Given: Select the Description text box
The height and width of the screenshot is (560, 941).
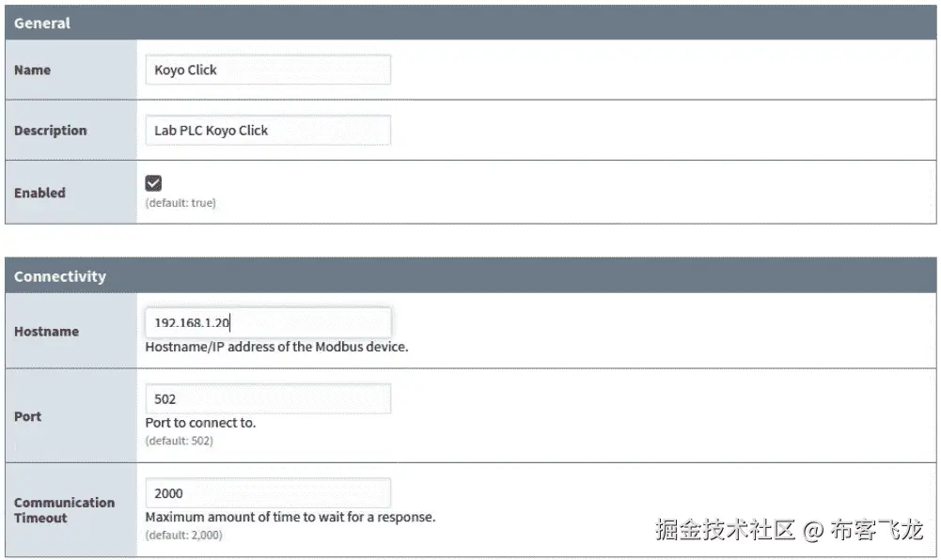Looking at the screenshot, I should 268,130.
